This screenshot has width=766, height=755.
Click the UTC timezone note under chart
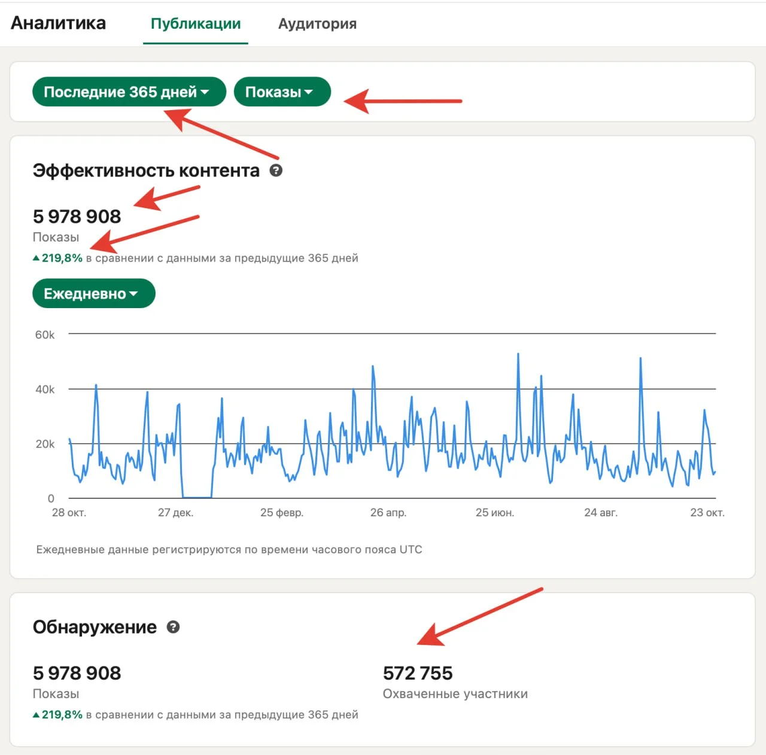[229, 549]
